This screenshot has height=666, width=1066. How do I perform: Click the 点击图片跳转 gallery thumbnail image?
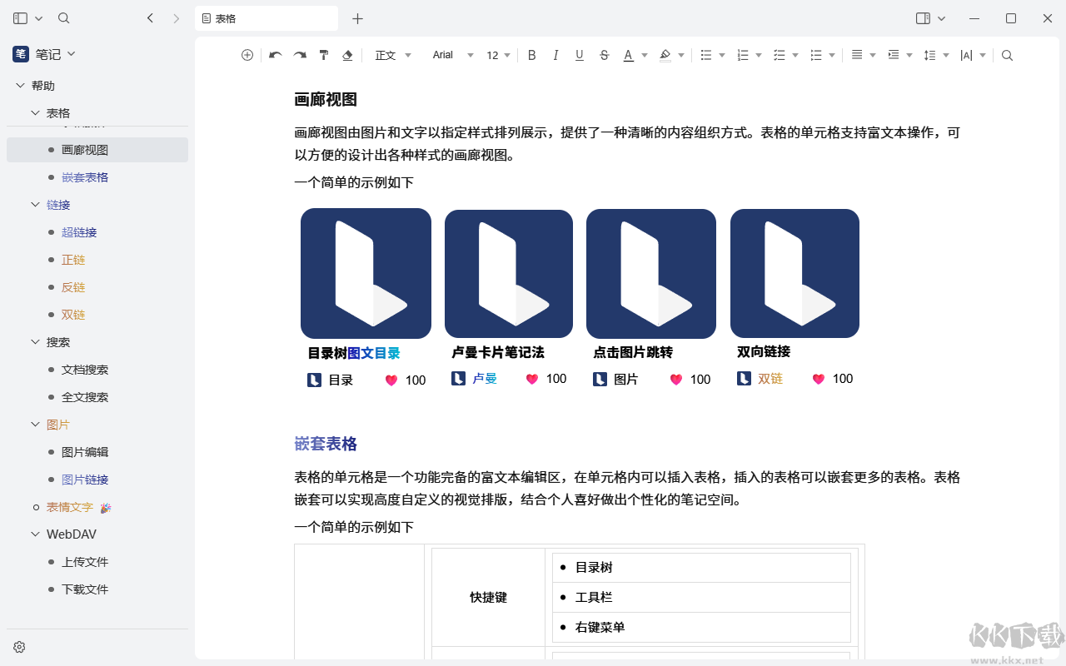650,274
